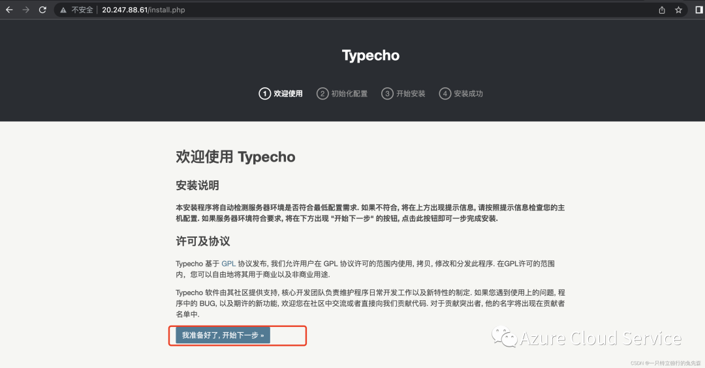Click the 欢迎使用 Typecho heading
705x368 pixels.
click(236, 156)
